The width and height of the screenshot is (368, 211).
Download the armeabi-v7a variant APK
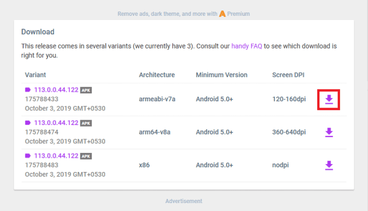coord(329,99)
